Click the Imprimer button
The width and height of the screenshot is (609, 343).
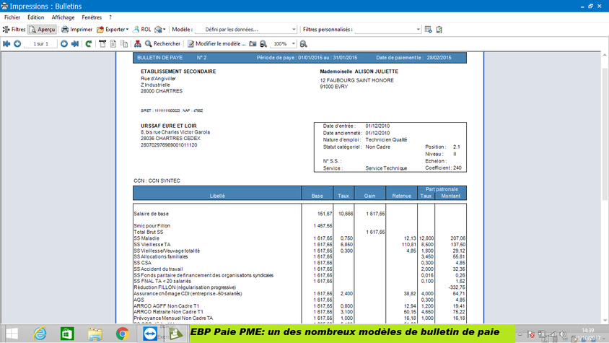click(x=77, y=30)
